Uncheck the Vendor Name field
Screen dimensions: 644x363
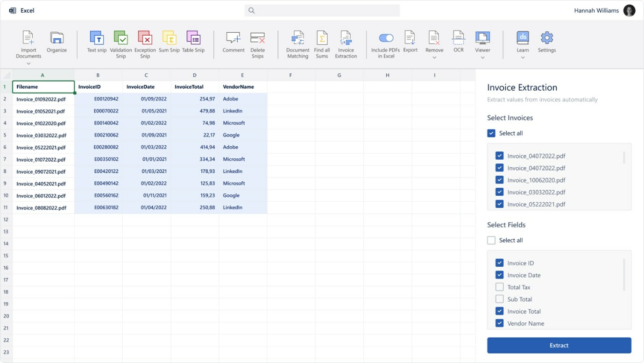499,323
